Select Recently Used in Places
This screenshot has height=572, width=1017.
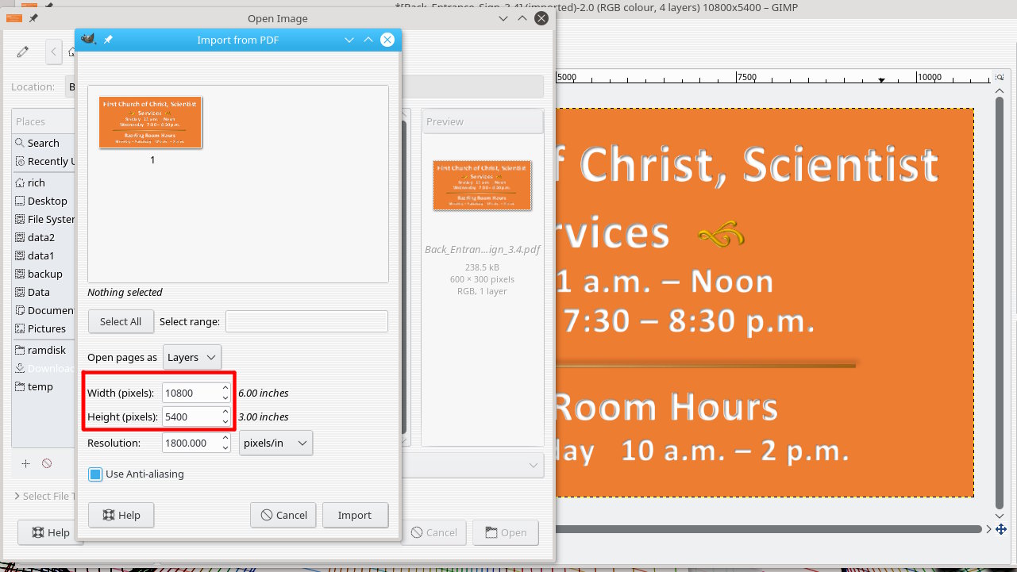click(x=44, y=161)
